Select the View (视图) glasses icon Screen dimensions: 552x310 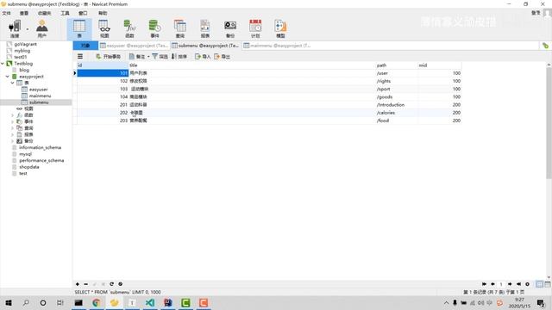click(x=104, y=28)
